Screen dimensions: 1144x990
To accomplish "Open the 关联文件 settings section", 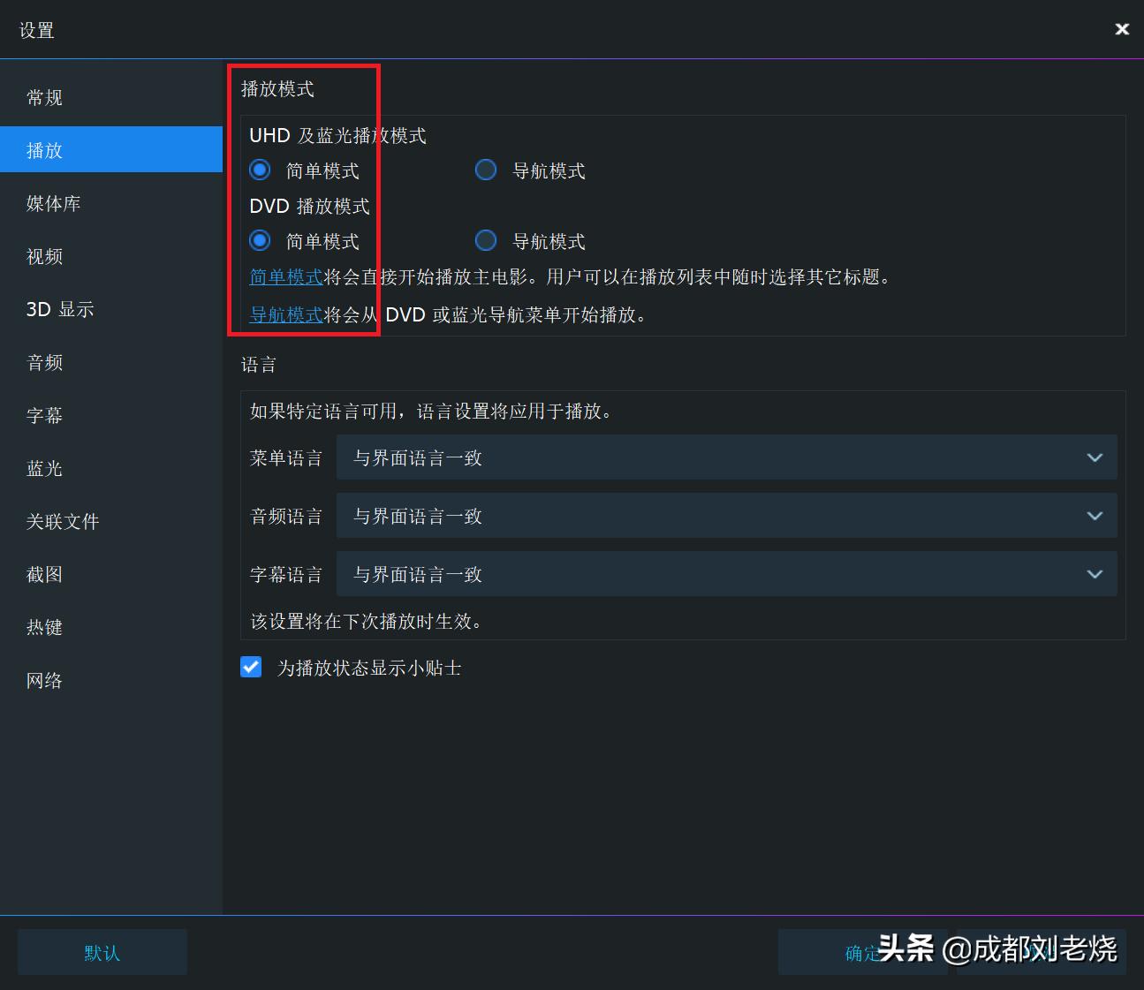I will click(63, 521).
